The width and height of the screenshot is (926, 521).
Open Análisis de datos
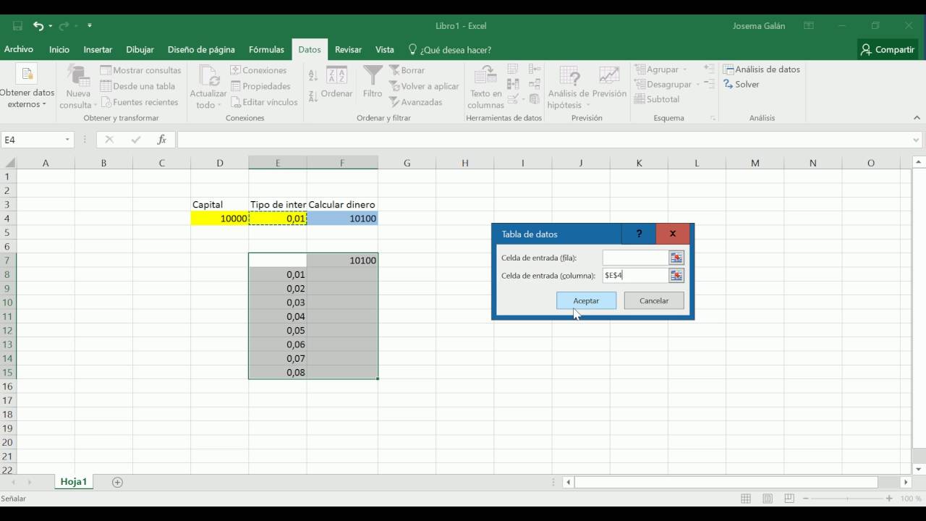pyautogui.click(x=762, y=69)
